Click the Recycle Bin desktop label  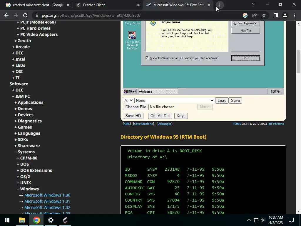[x=132, y=23]
